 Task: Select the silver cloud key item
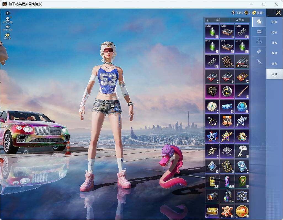tap(242, 151)
